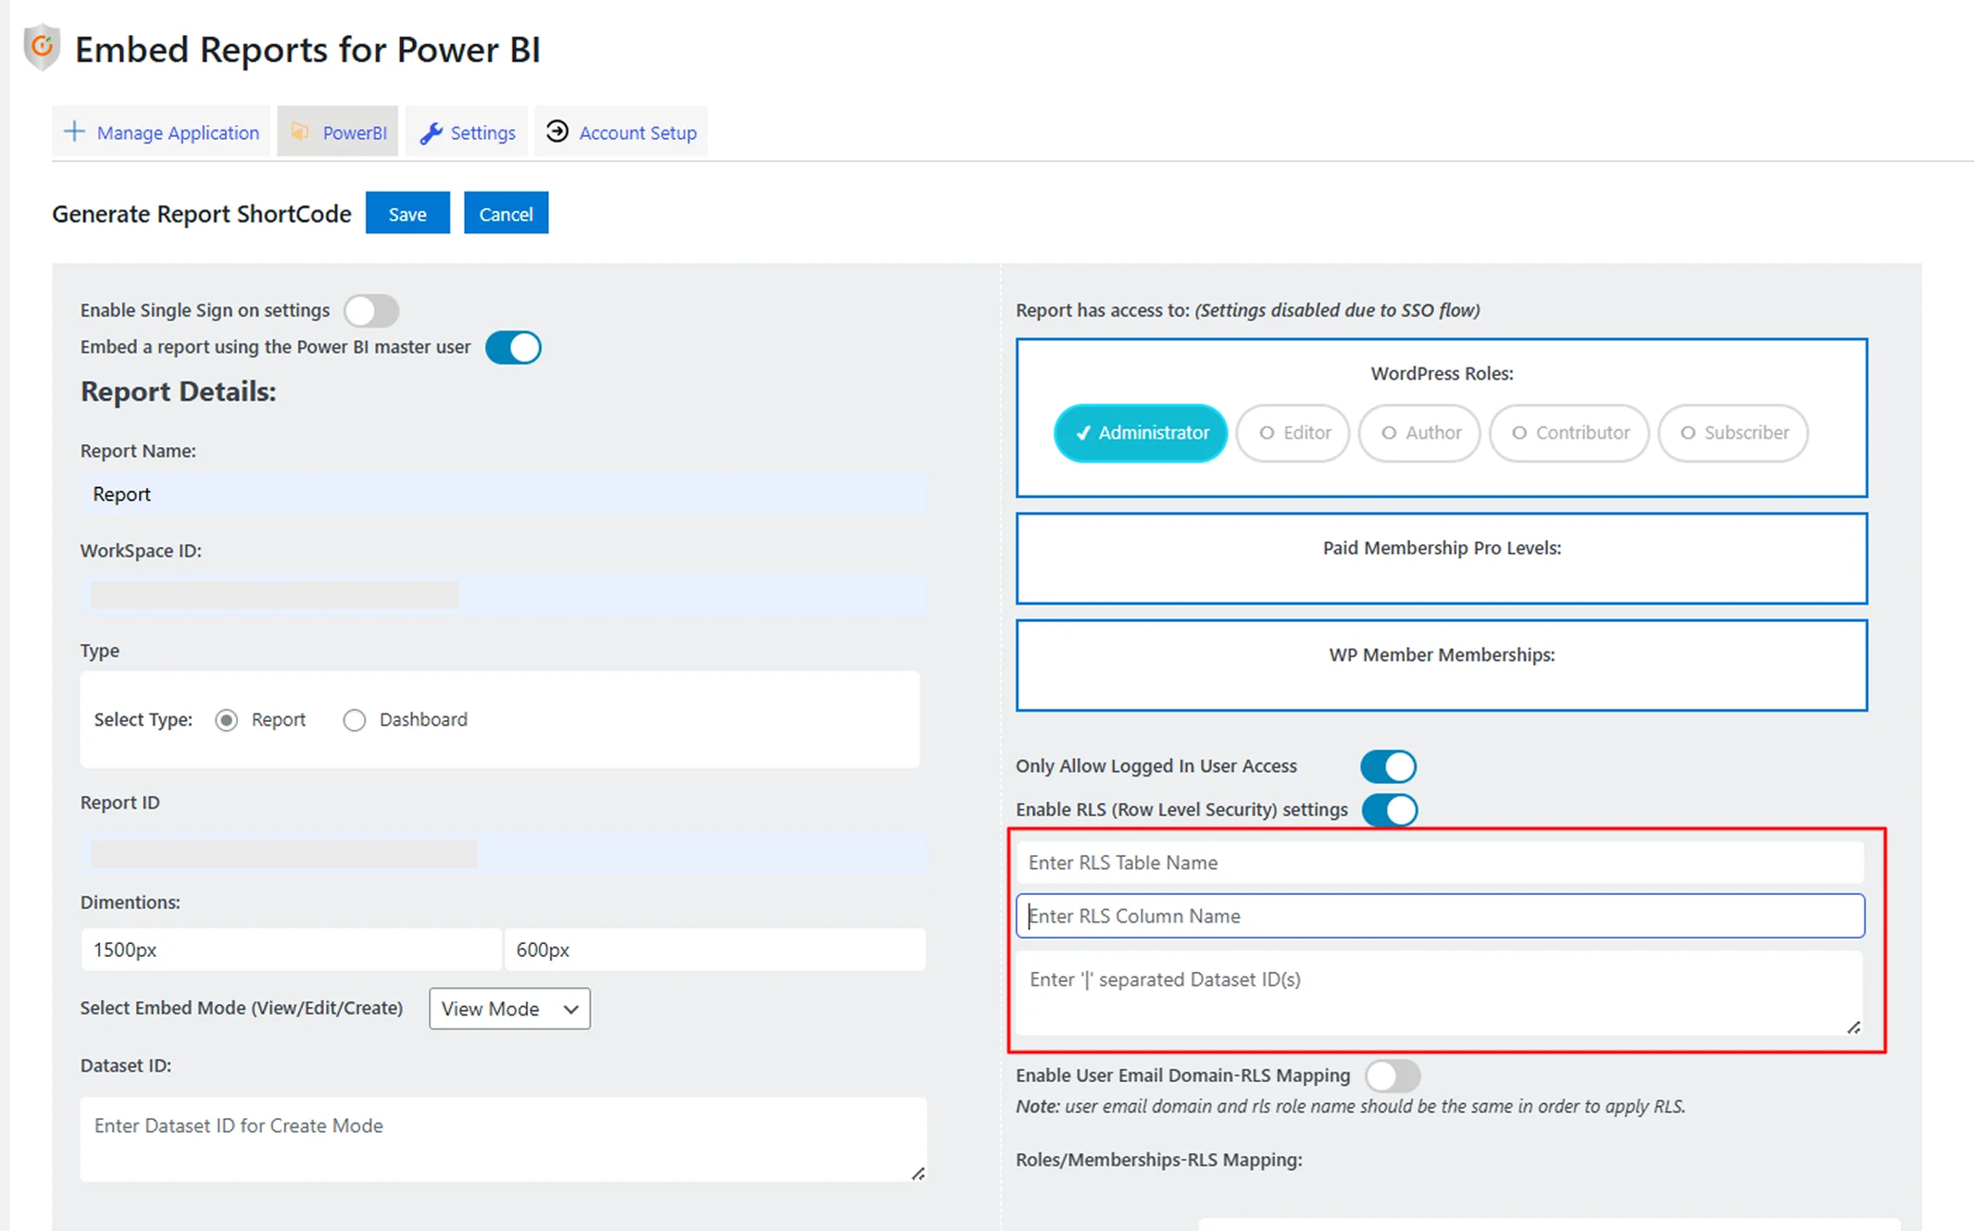1974x1231 pixels.
Task: Select the Report type radio button
Action: coord(227,720)
